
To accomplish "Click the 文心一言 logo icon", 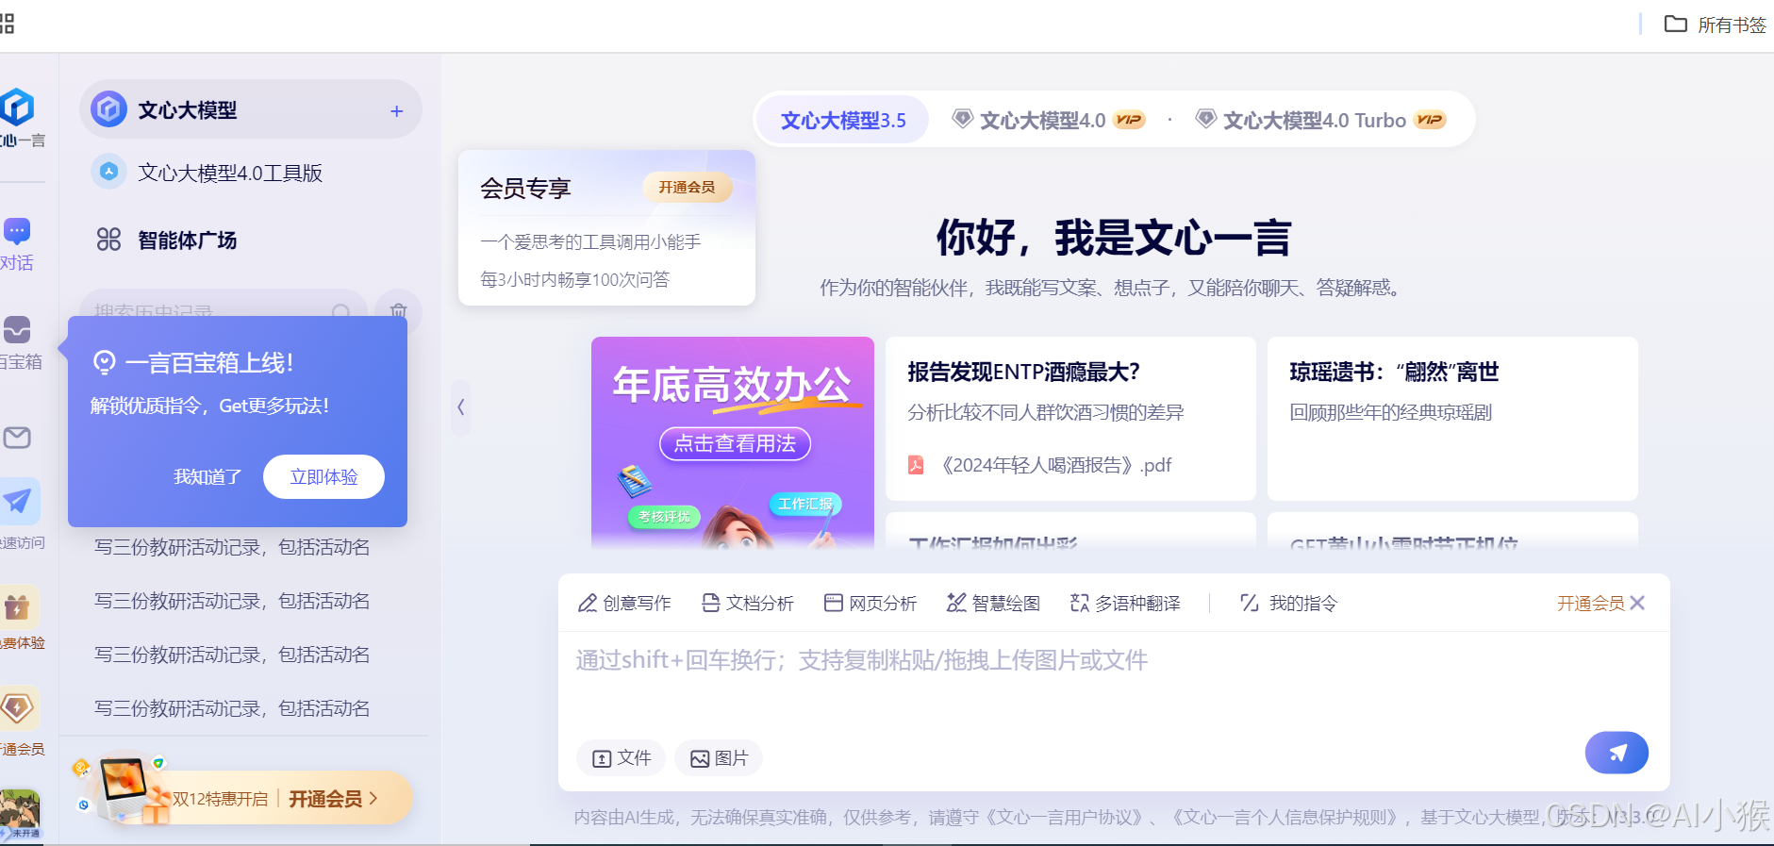I will 17,107.
